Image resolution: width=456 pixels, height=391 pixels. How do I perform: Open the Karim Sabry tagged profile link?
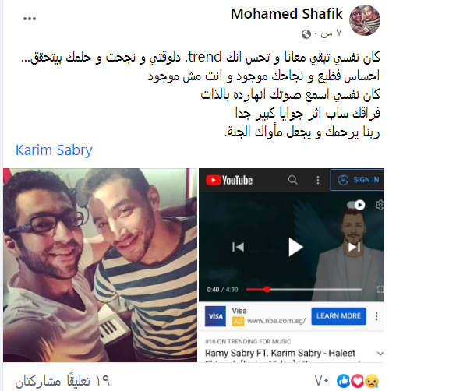coord(54,150)
